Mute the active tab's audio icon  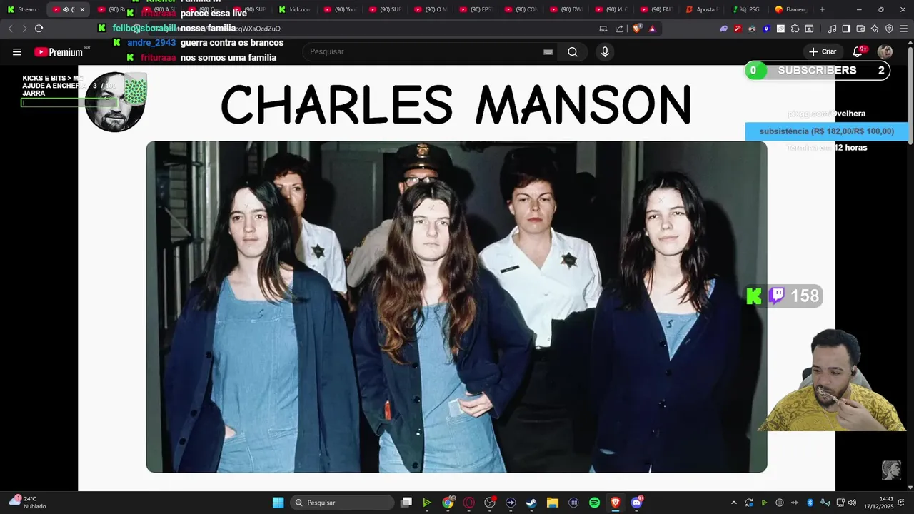pos(65,9)
